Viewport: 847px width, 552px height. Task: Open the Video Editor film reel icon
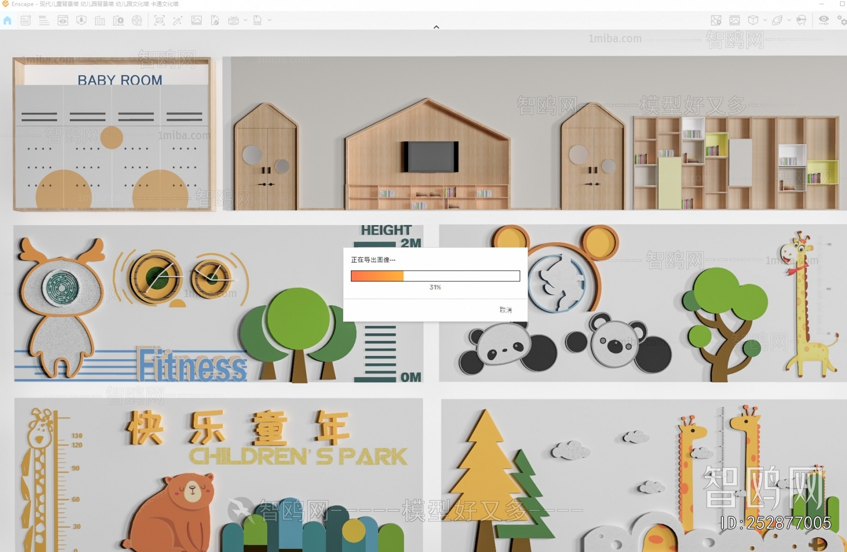click(x=137, y=21)
